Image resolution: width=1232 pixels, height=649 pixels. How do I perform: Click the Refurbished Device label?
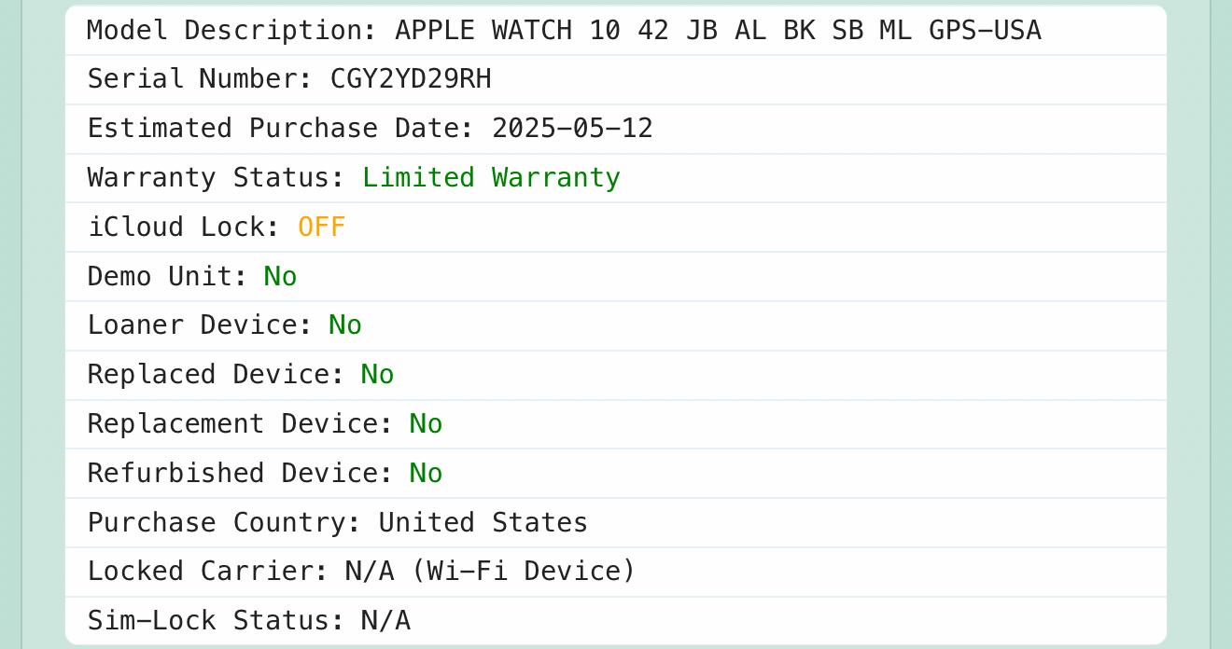240,474
